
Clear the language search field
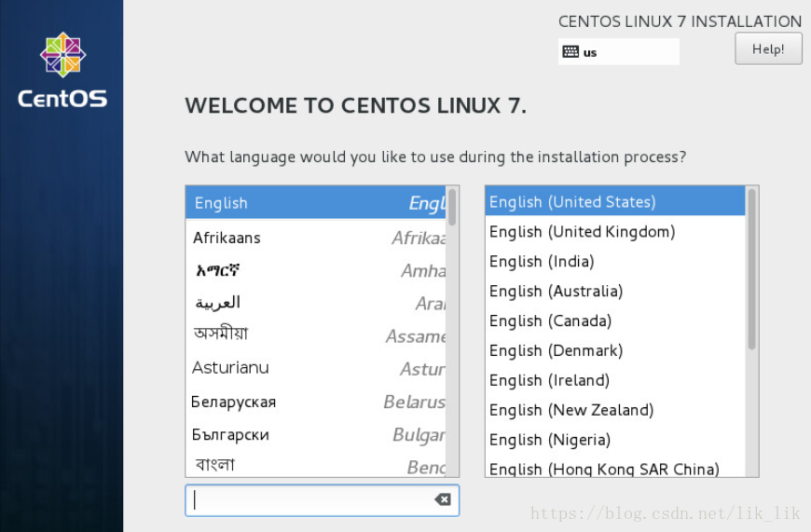[442, 499]
